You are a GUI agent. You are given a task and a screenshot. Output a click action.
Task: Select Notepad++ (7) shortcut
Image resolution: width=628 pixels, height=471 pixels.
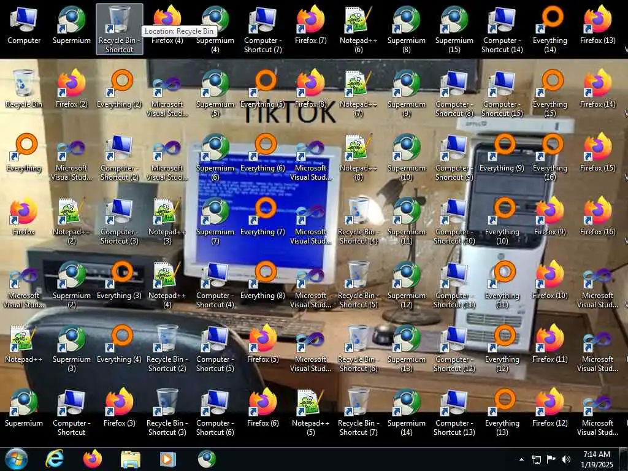click(x=358, y=93)
